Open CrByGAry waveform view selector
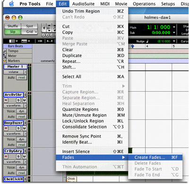This screenshot has height=185, width=189. [x=15, y=162]
